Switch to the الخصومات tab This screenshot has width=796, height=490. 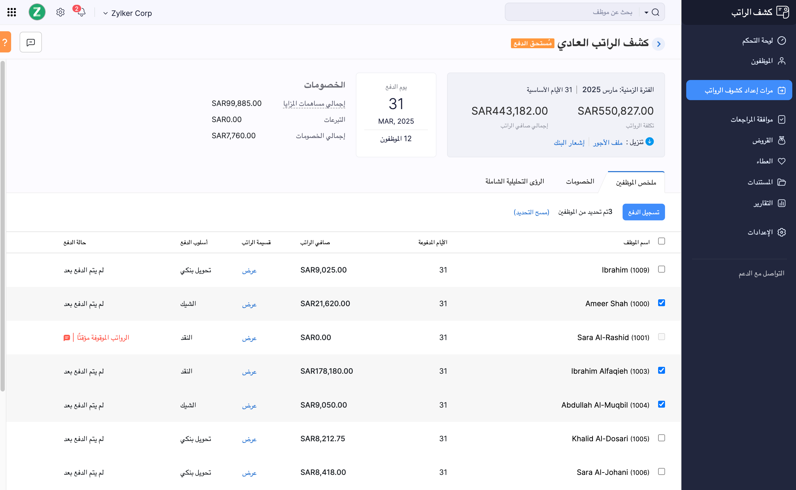(x=580, y=181)
